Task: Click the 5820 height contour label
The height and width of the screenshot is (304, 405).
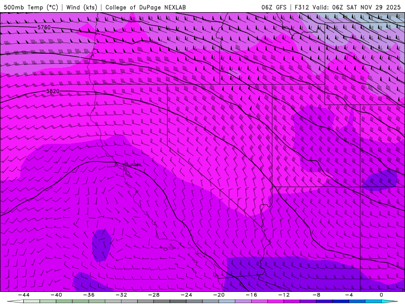Action: (x=53, y=91)
